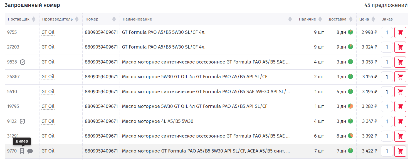
Task: Open GT Oil link in 24867 row
Action: coord(48,77)
